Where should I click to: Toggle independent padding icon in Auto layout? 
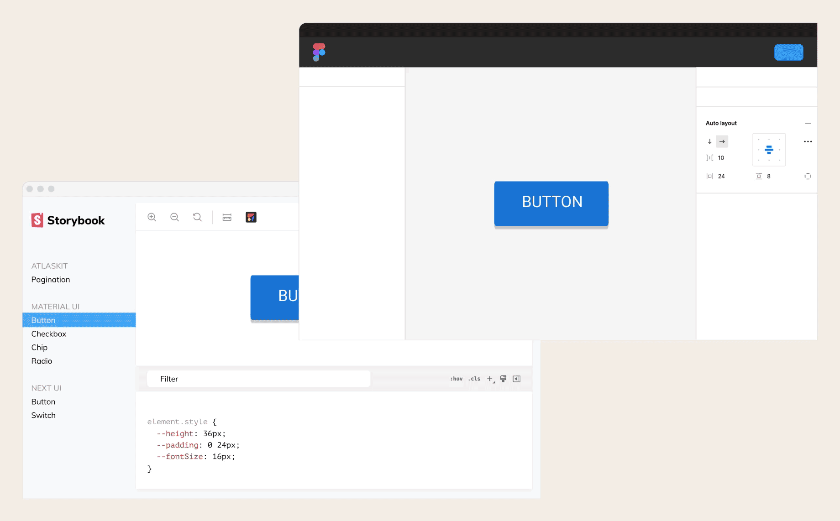pos(808,176)
